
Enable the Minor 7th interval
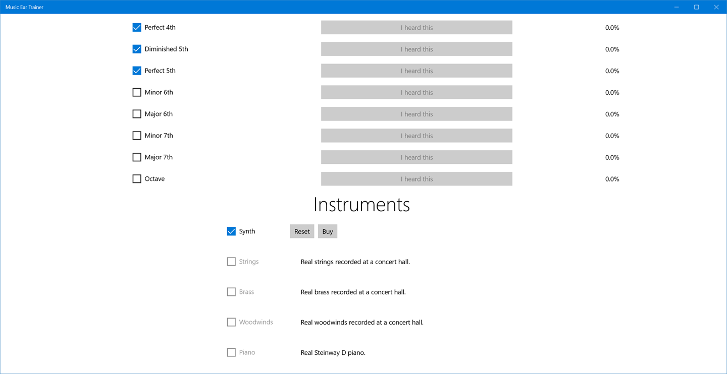137,136
